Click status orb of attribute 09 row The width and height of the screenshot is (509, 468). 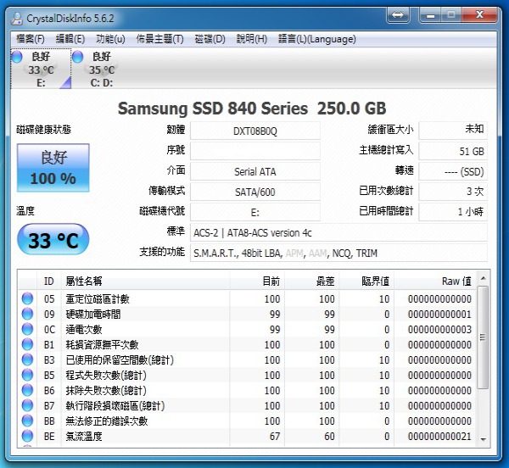tap(27, 314)
